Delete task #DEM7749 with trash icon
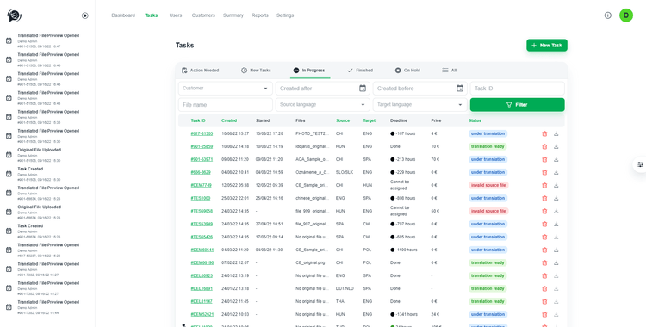The image size is (646, 327). click(544, 185)
